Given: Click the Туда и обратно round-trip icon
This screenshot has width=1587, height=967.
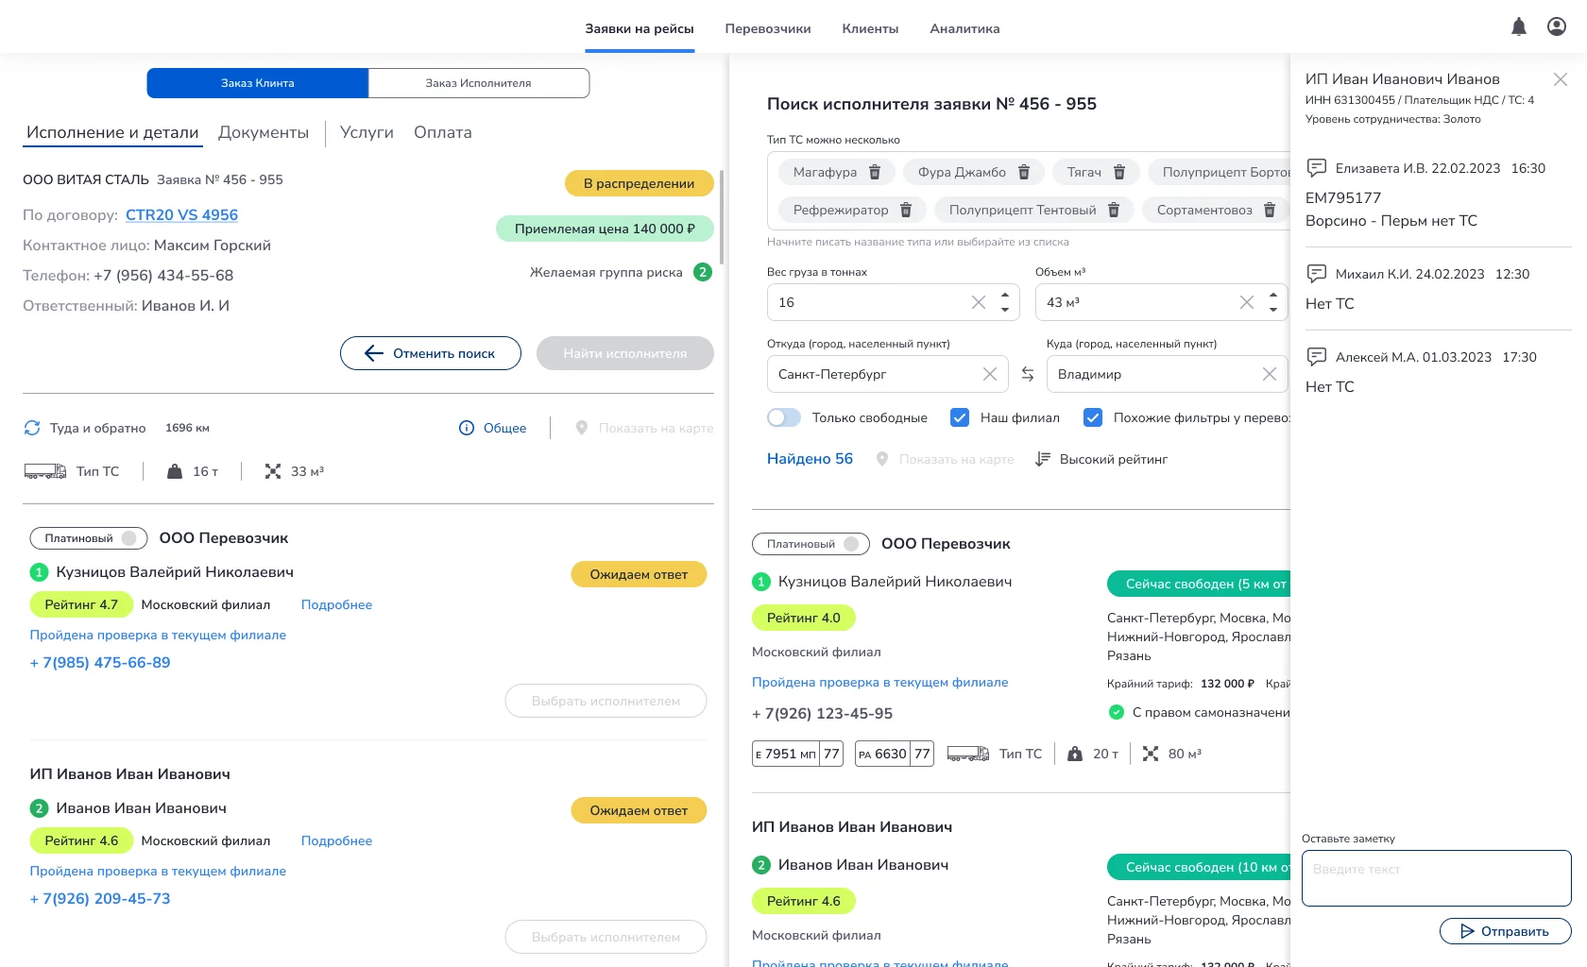Looking at the screenshot, I should 32,428.
